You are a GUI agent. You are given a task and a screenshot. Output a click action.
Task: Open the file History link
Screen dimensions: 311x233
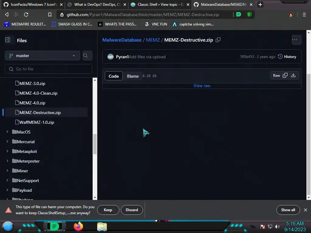coord(287,57)
